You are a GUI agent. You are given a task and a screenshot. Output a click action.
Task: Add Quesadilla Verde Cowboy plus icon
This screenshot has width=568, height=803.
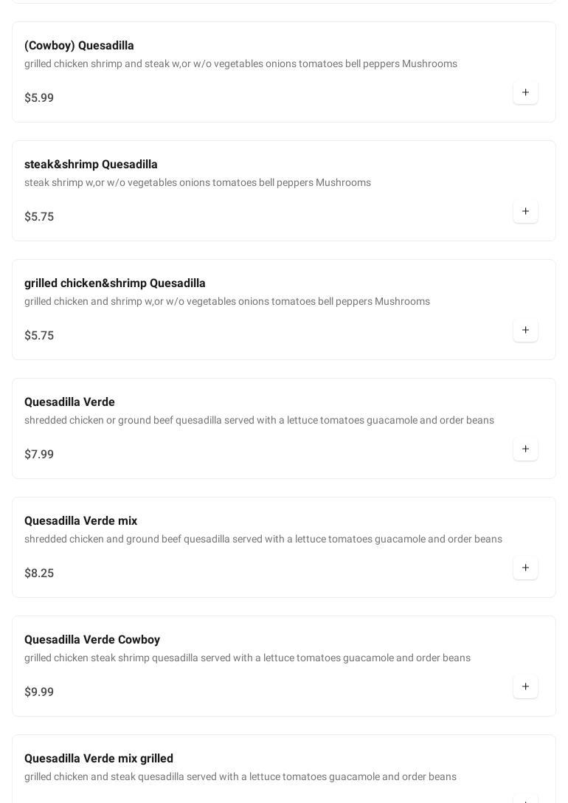pos(525,687)
